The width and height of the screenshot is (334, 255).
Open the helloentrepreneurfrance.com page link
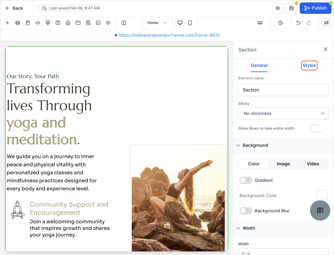169,35
